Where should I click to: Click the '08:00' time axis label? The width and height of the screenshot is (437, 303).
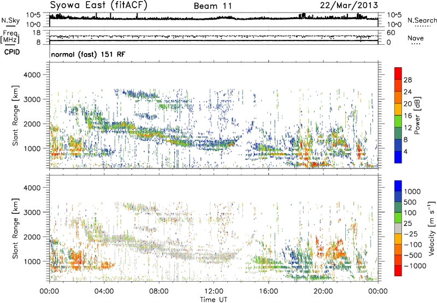coord(159,292)
